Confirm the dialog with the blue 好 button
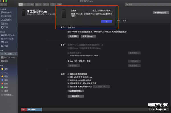This screenshot has width=171, height=113. pyautogui.click(x=107, y=21)
